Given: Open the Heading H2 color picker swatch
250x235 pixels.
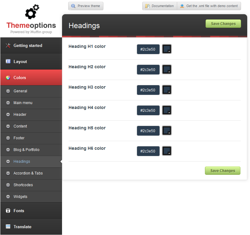Looking at the screenshot, I should tap(167, 69).
